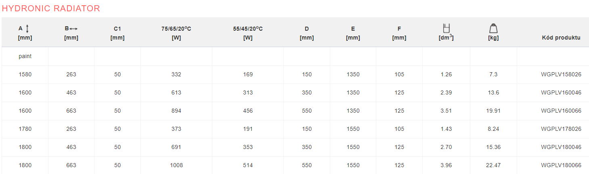589x174 pixels.
Task: Click the water capacity container icon
Action: coord(446,28)
